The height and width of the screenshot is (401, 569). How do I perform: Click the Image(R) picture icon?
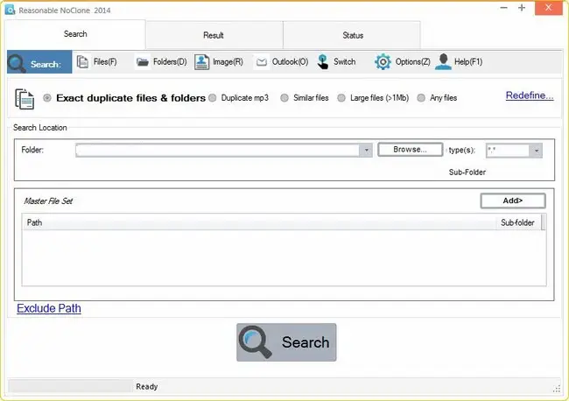coord(201,62)
